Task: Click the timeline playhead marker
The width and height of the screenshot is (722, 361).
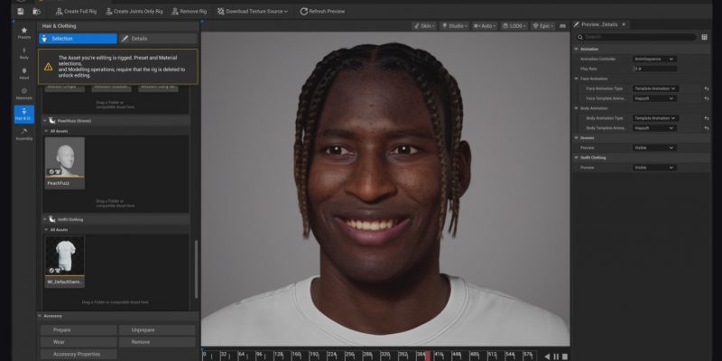Action: coord(427,356)
